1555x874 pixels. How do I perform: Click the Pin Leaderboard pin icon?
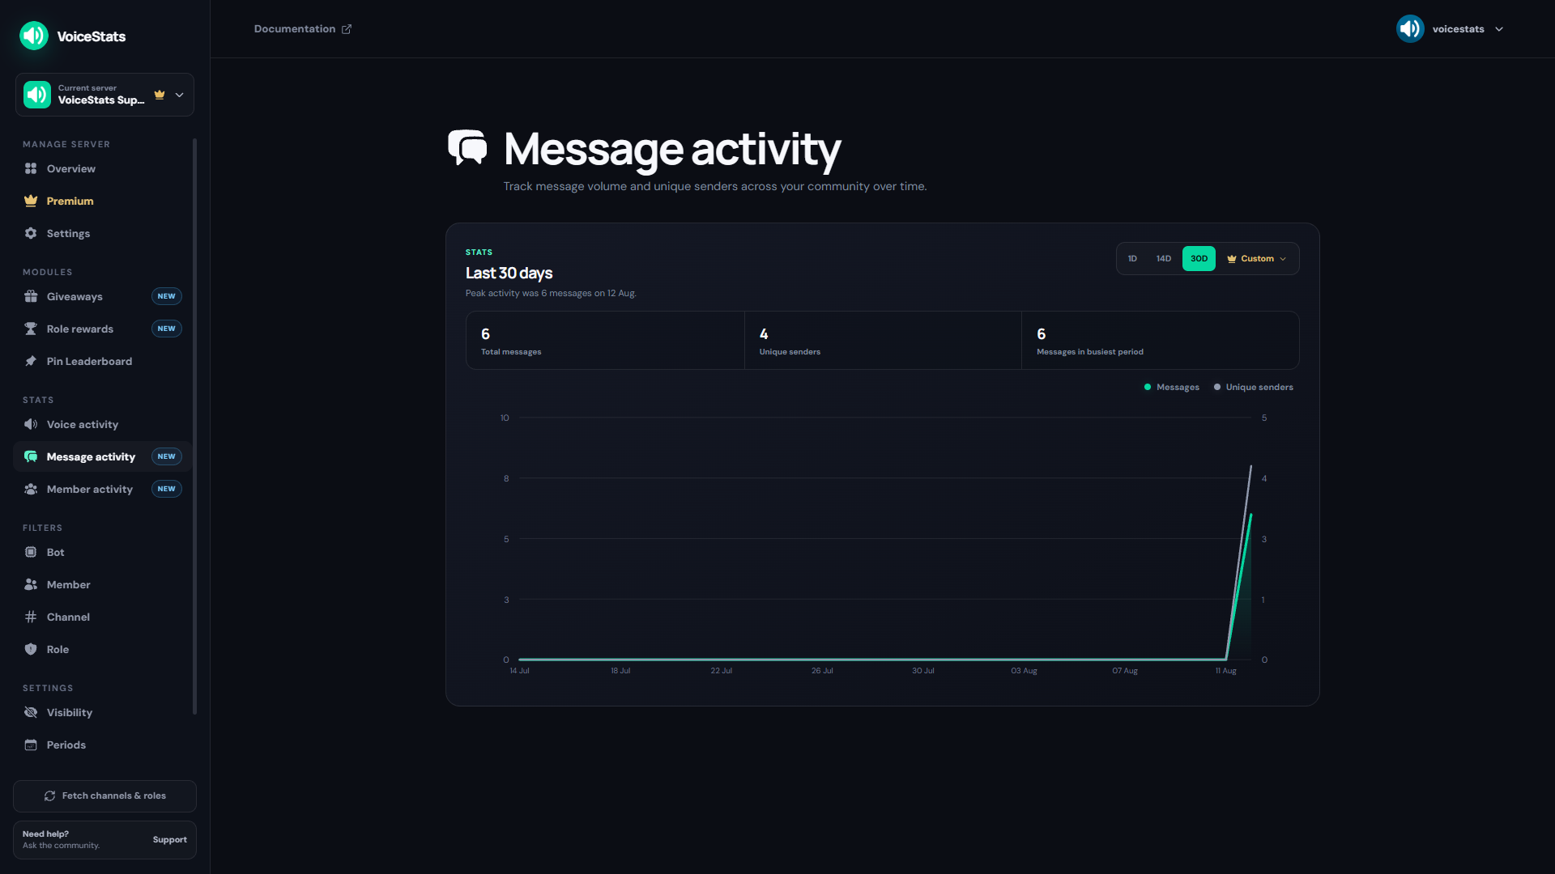coord(31,361)
